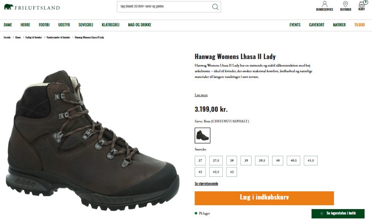Open Butikker store locator icon
Image resolution: width=372 pixels, height=223 pixels.
(x=345, y=6)
